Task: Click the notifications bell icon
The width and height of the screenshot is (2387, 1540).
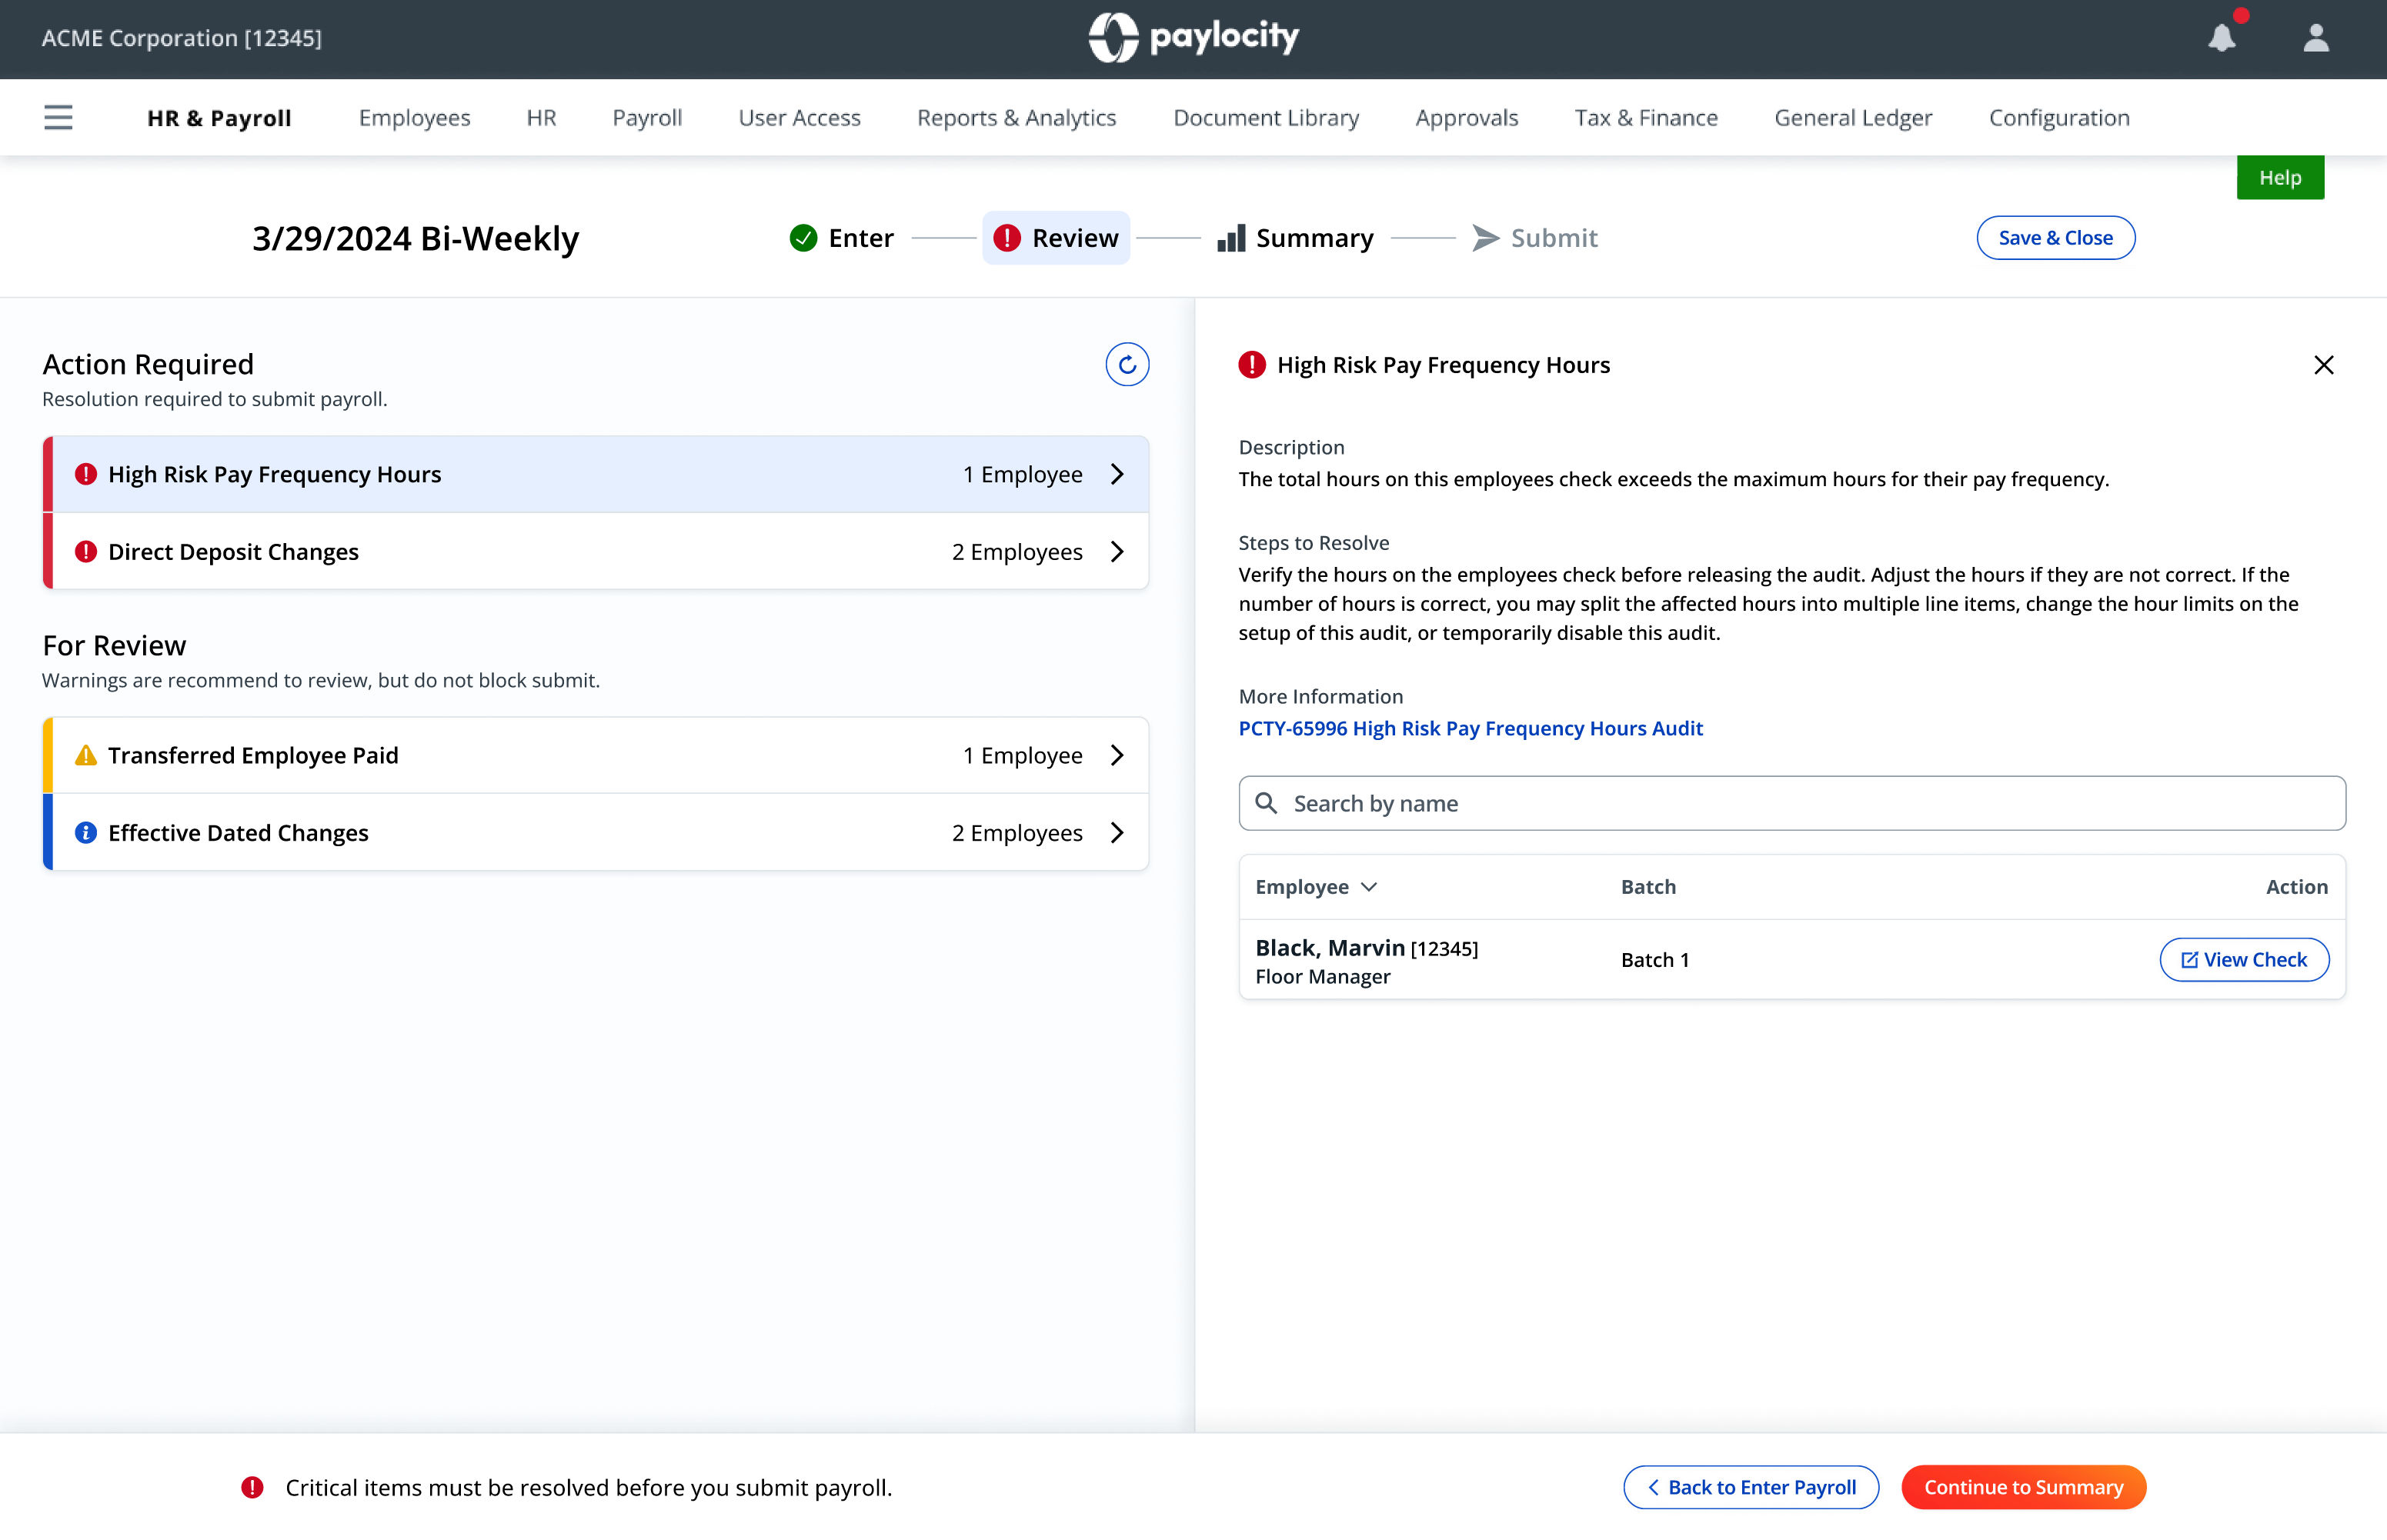Action: pyautogui.click(x=2222, y=38)
